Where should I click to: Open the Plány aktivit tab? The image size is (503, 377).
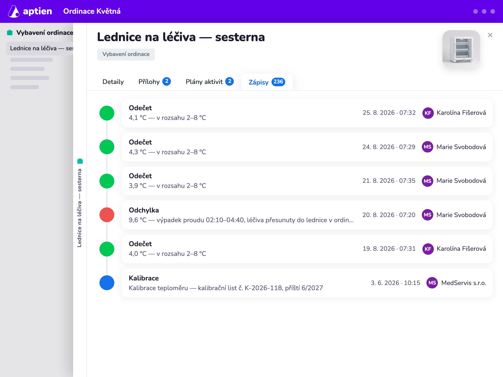point(209,82)
